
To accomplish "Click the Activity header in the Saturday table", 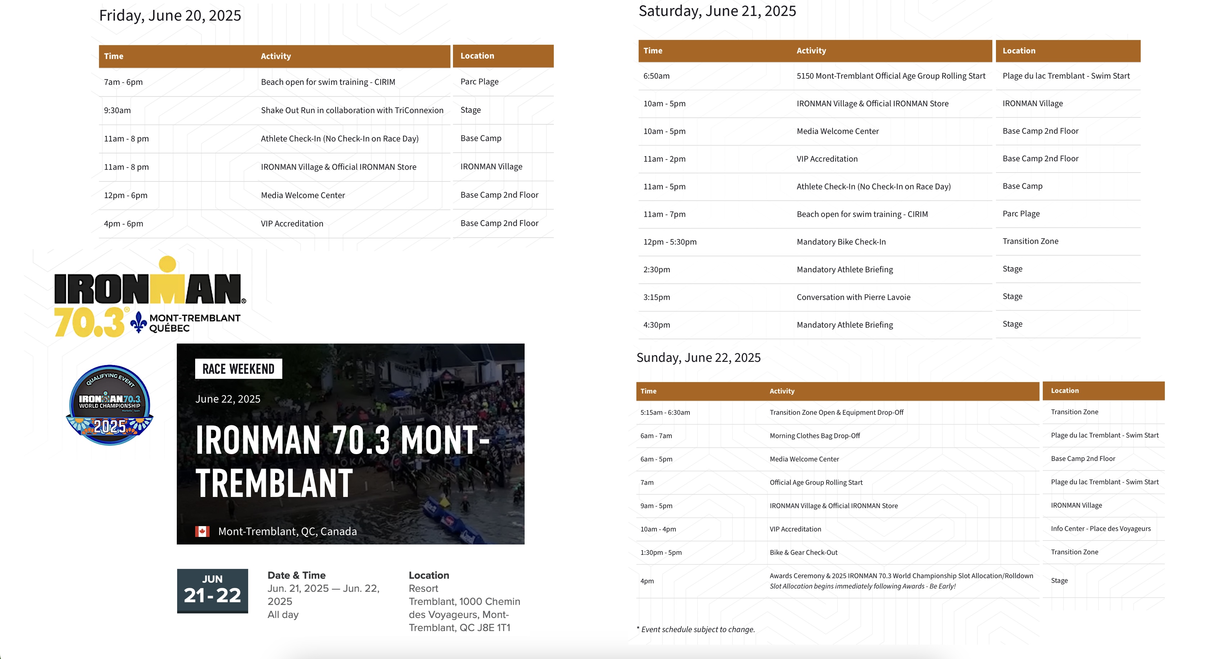I will click(x=811, y=51).
